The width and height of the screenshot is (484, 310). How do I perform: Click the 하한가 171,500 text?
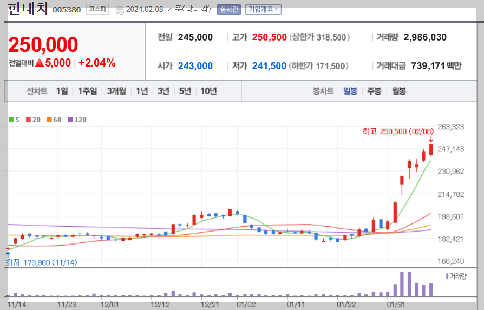coord(319,66)
